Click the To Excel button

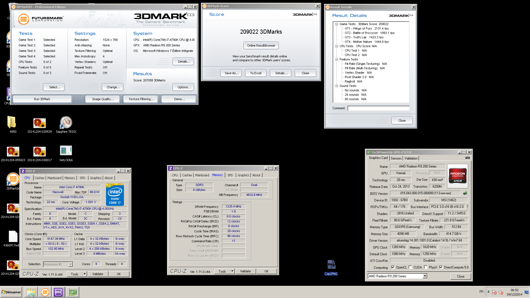click(x=256, y=73)
